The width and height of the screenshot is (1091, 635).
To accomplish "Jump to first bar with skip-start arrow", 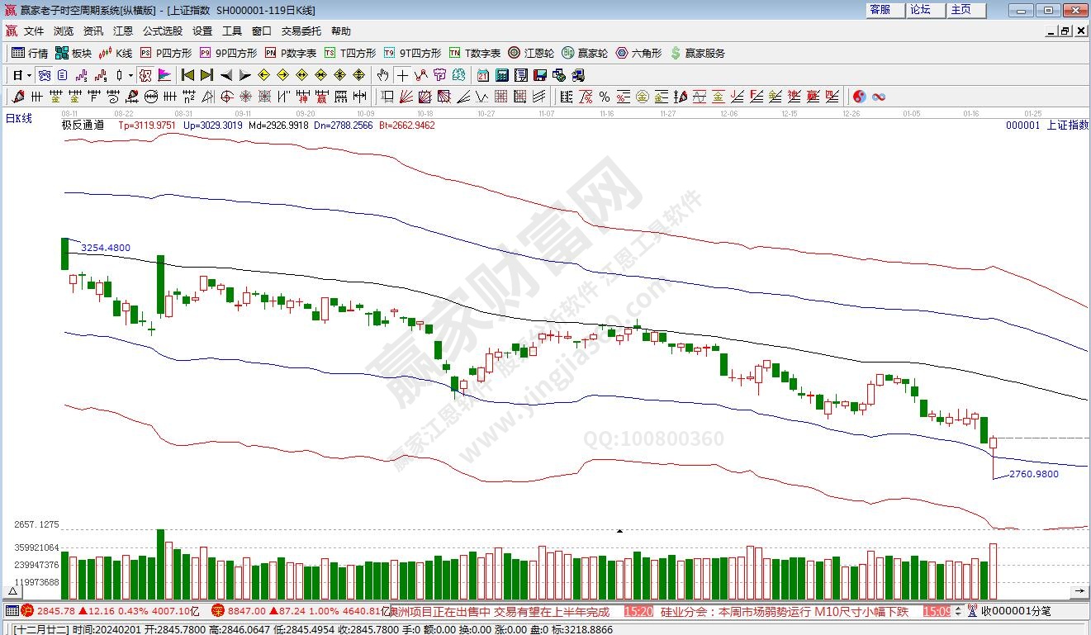I will [187, 75].
